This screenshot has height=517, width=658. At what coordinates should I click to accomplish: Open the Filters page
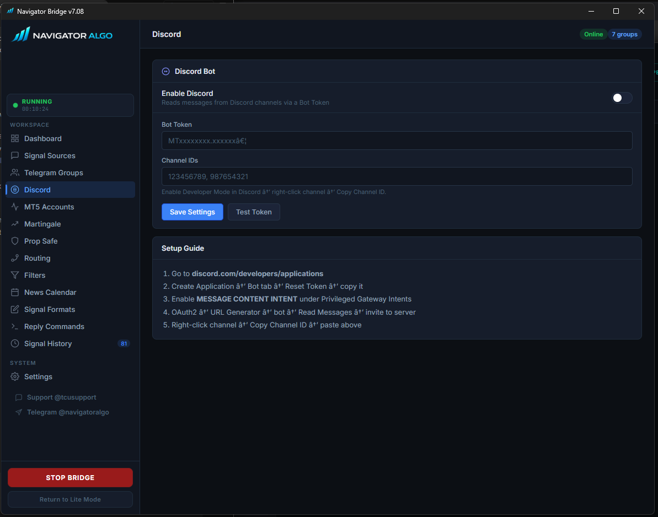(35, 275)
